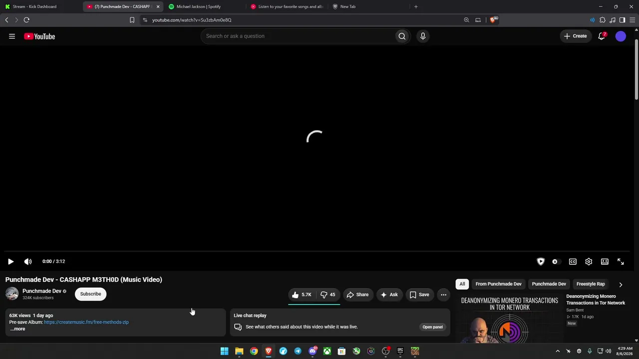This screenshot has height=359, width=639.
Task: Open the createmusic.fm pre-save link
Action: (x=86, y=322)
